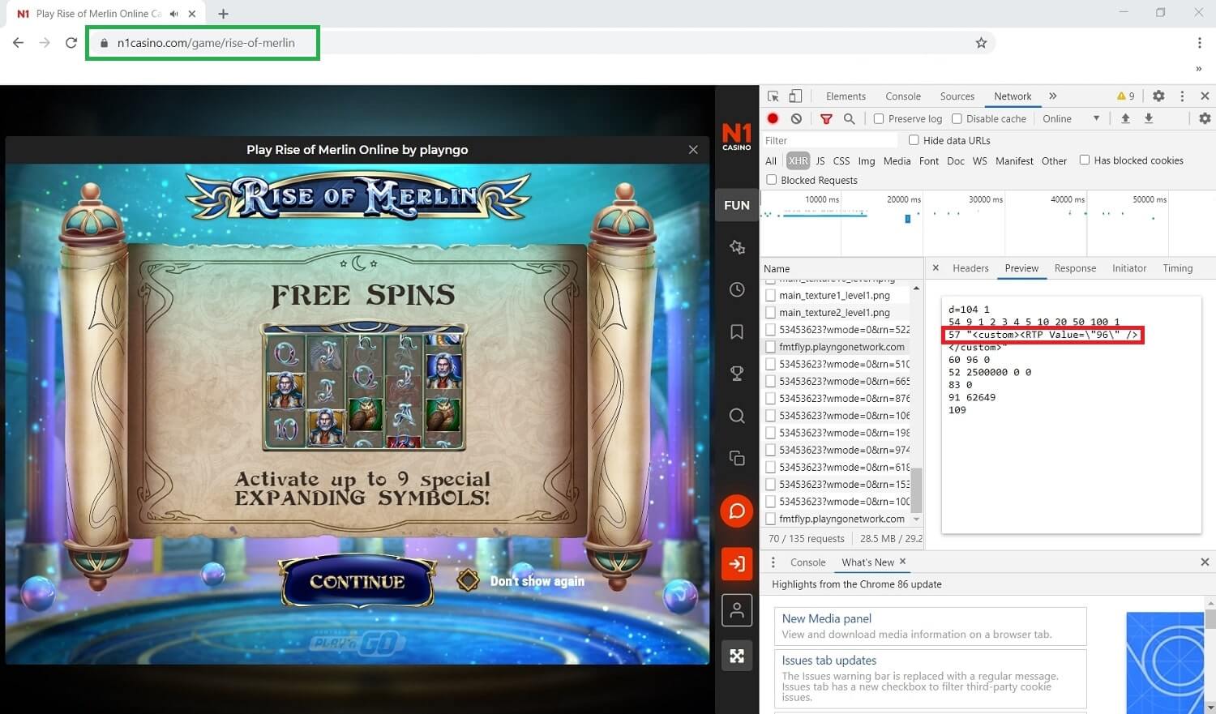Open the inspect element picker tool

pyautogui.click(x=773, y=96)
